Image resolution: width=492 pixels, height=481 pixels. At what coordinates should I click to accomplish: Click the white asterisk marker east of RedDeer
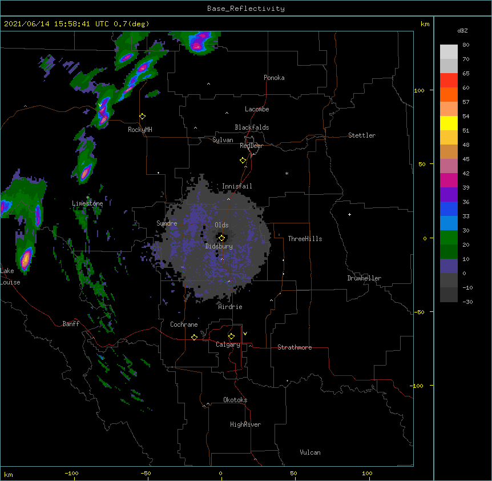(287, 173)
